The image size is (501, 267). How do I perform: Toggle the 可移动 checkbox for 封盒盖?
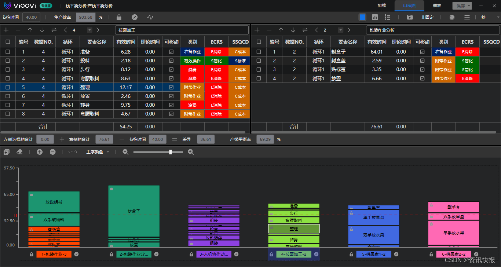click(423, 61)
